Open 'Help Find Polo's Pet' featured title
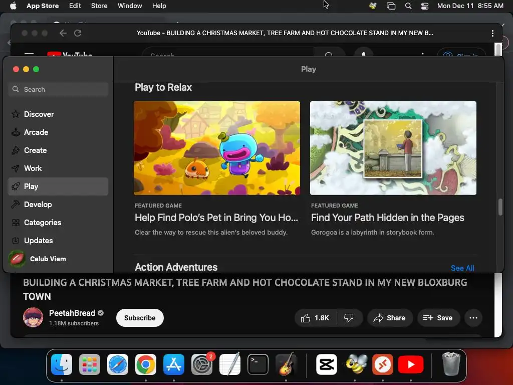Viewport: 513px width, 385px height. point(216,218)
